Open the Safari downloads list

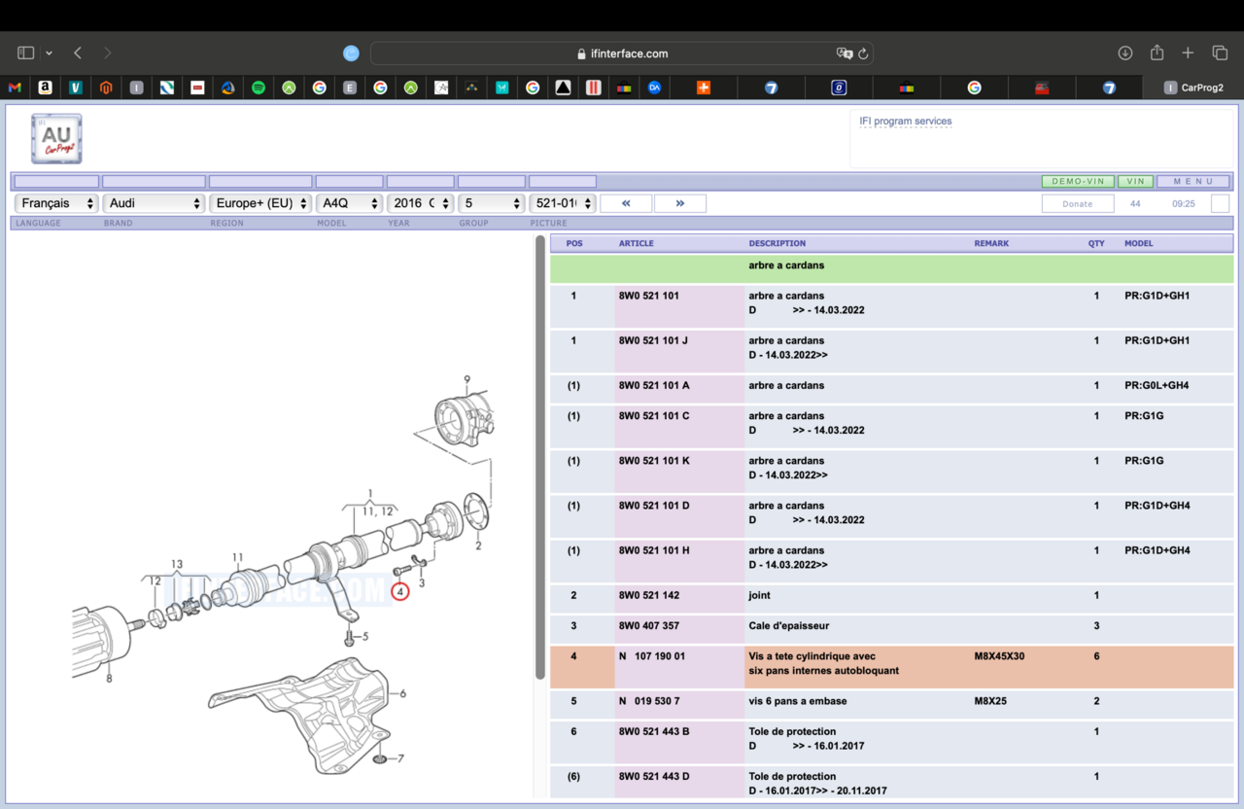(1125, 53)
